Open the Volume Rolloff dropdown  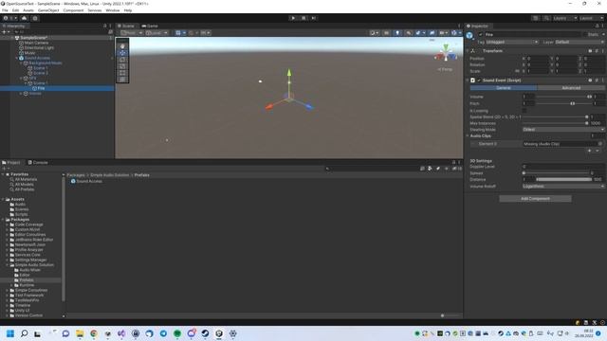coord(563,186)
